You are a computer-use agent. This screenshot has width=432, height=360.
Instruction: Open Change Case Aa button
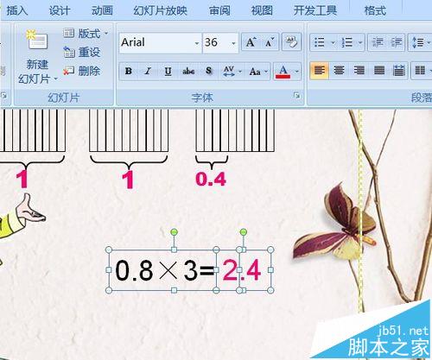click(x=255, y=71)
